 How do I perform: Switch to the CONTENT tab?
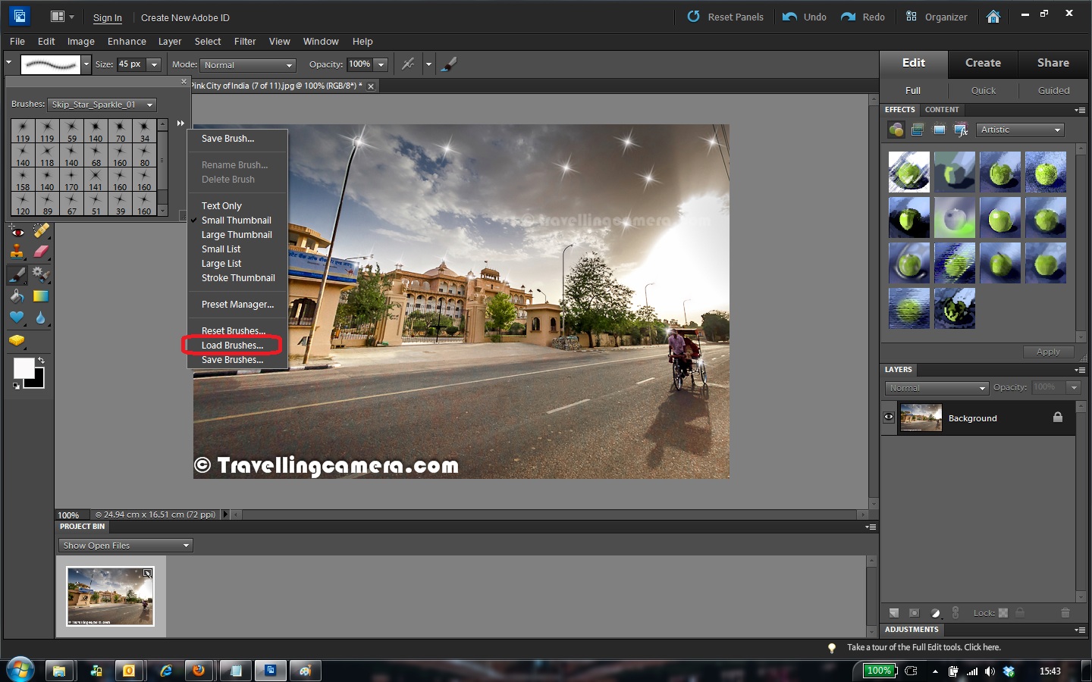(x=942, y=110)
